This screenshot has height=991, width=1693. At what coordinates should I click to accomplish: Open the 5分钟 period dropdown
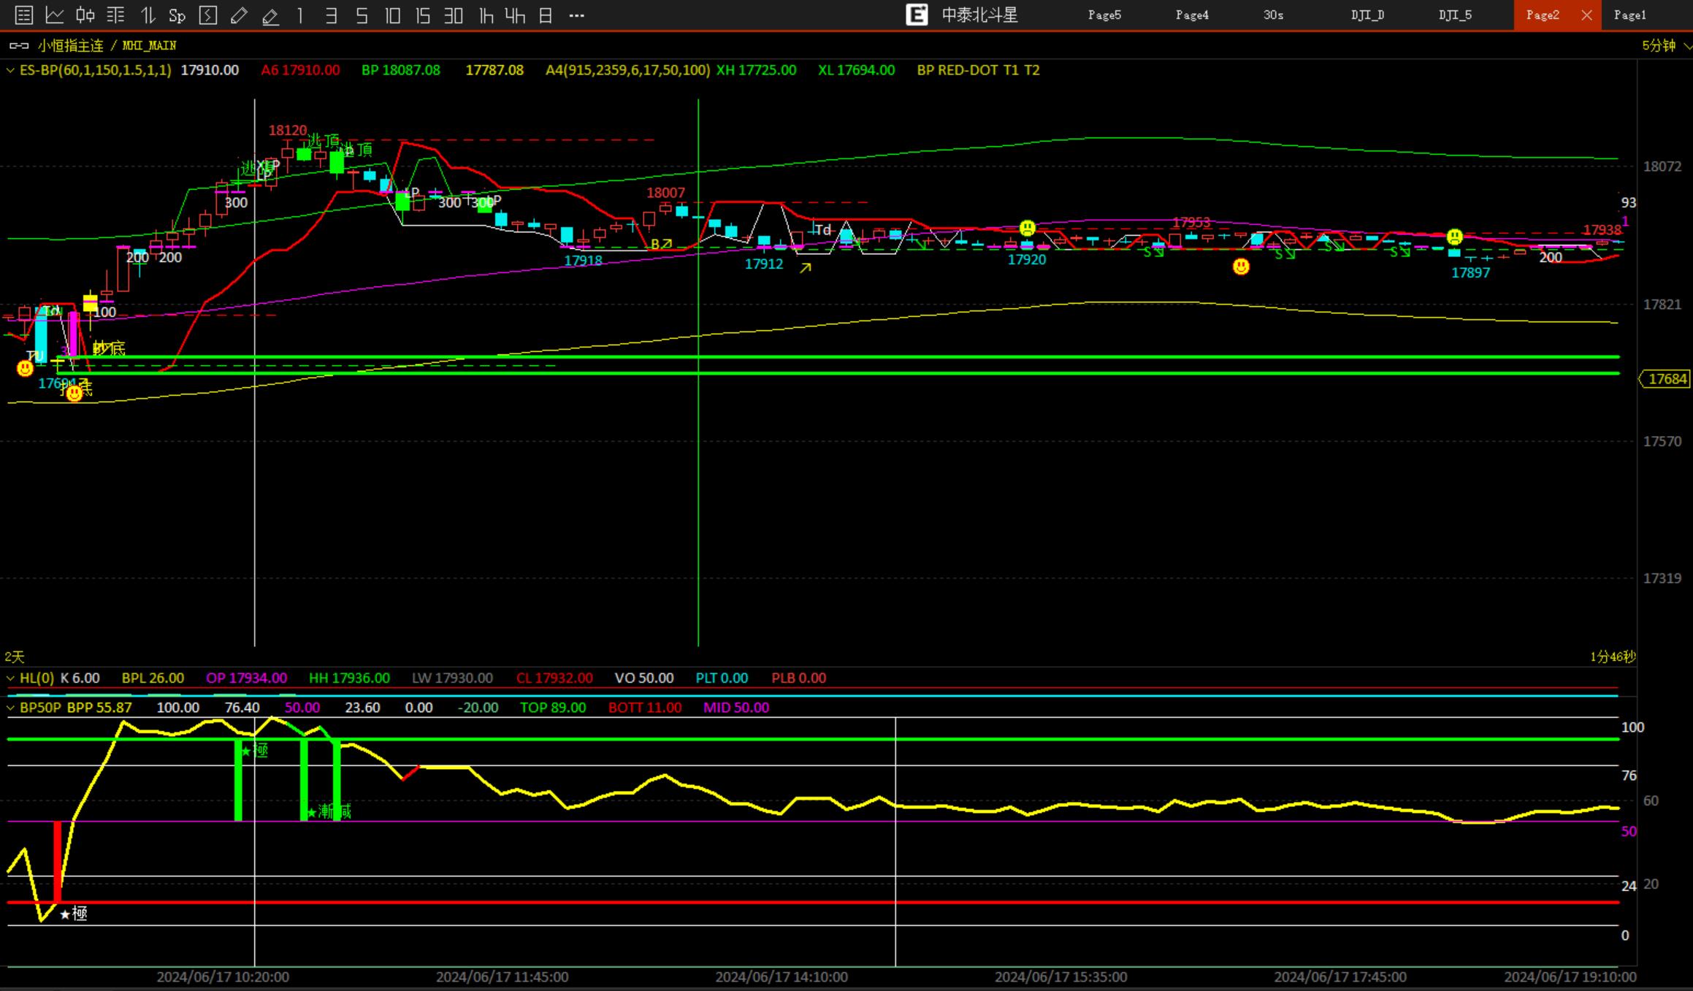click(x=1667, y=46)
